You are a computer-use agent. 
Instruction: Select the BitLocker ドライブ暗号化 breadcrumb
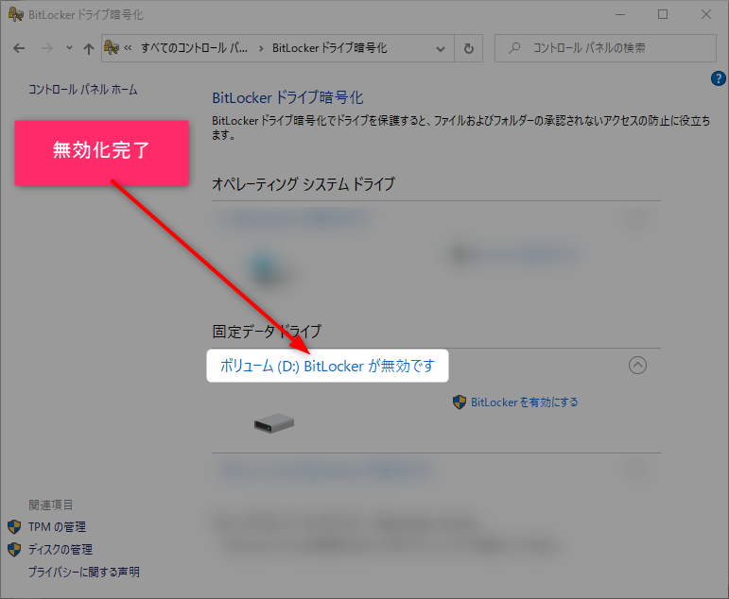pyautogui.click(x=329, y=48)
